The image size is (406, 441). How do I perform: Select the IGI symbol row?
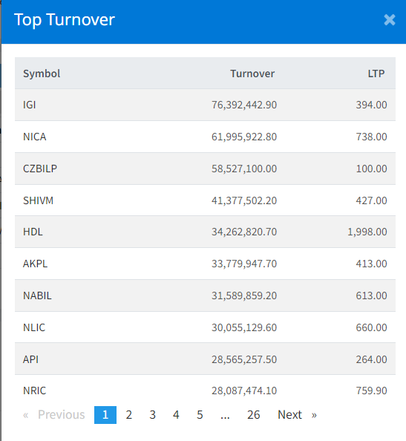[x=205, y=105]
